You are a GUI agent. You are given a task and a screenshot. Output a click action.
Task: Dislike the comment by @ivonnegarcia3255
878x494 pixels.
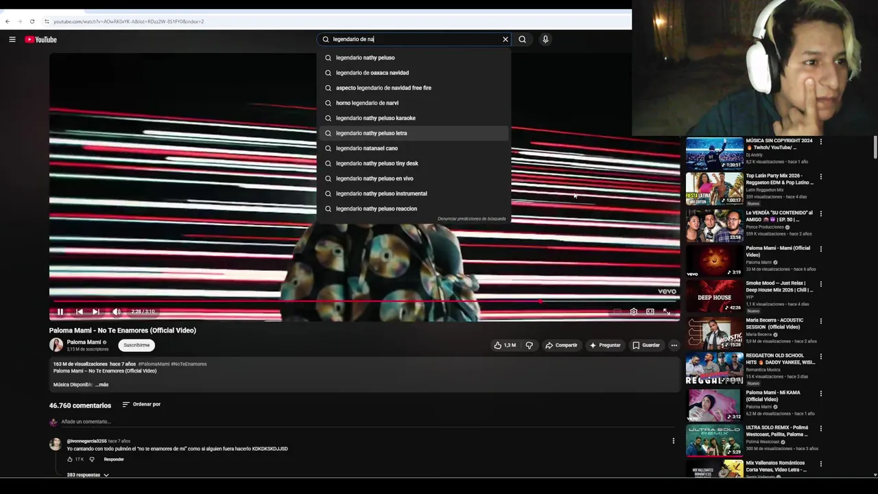tap(92, 459)
